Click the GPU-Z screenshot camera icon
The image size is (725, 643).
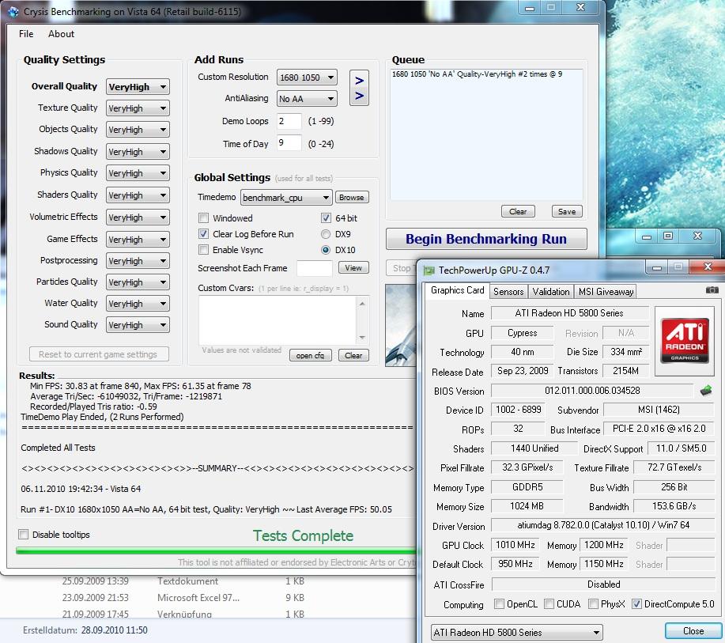pyautogui.click(x=712, y=290)
